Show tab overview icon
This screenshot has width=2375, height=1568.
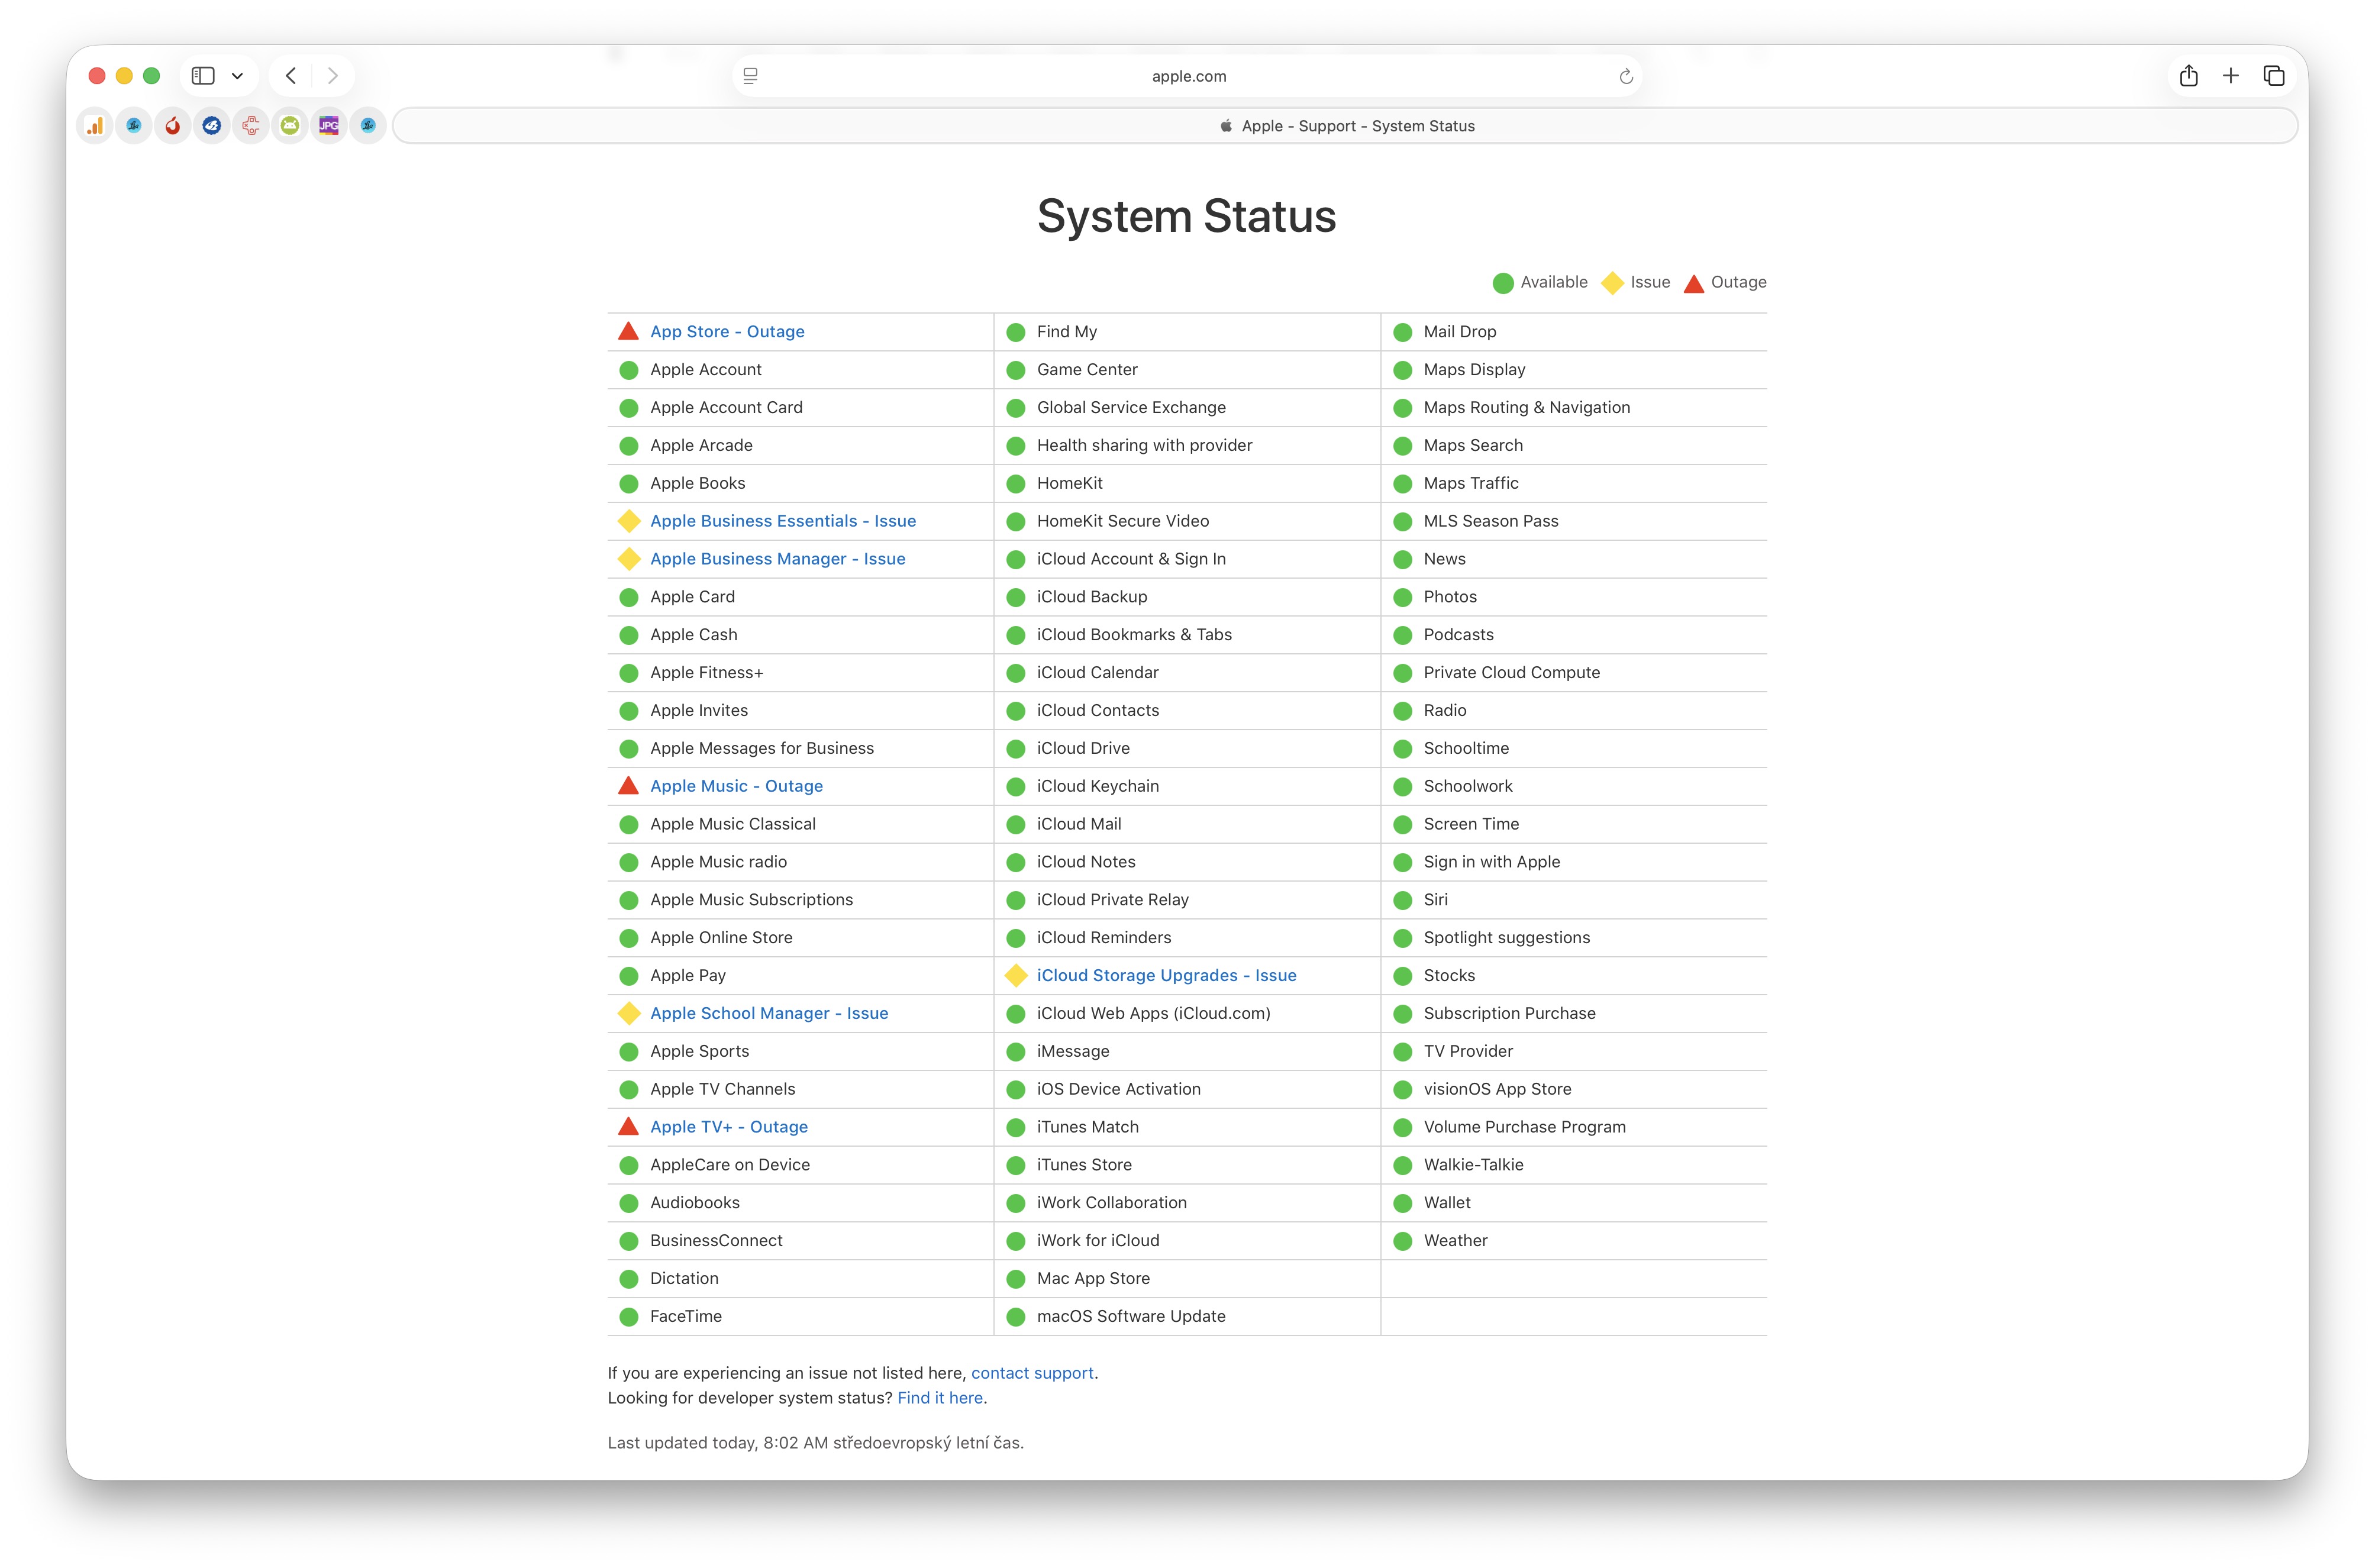(x=2273, y=76)
